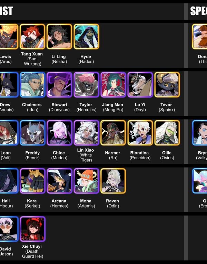Click Ollie (Osiris) green-glasses icon
The image size is (207, 264).
coord(167,133)
